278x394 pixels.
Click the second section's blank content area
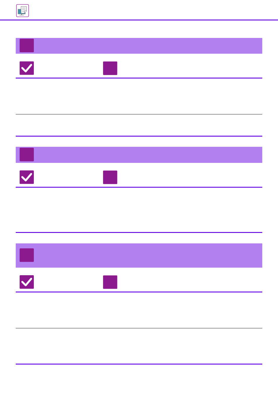(139, 210)
